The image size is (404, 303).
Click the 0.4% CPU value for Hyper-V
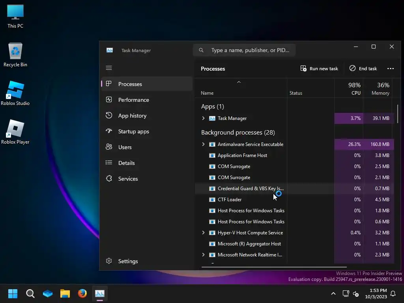point(355,233)
